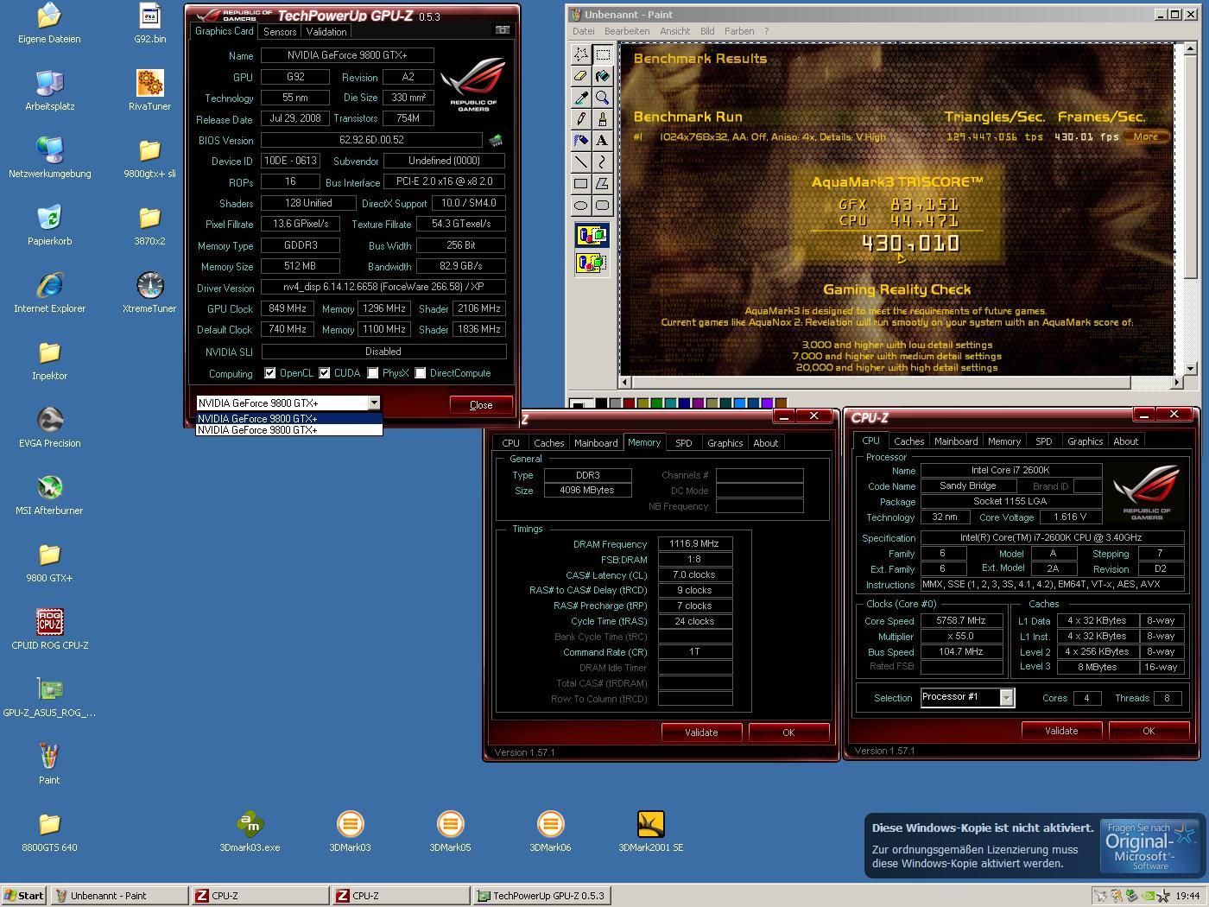Click OK in the CPU-Z processor window
1209x907 pixels.
click(1149, 731)
